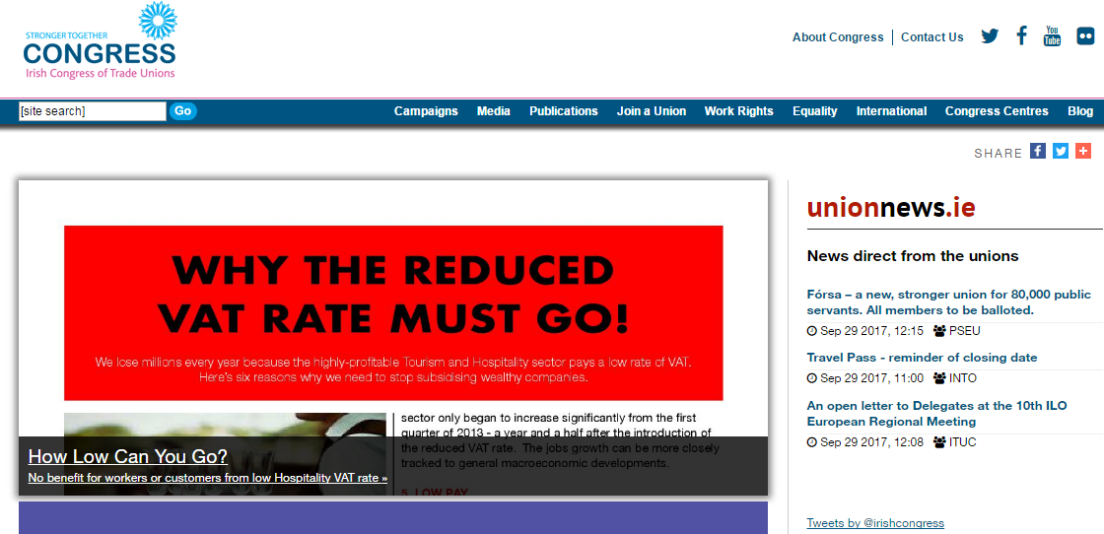Read the Fórsa new stronger union article

[x=948, y=301]
